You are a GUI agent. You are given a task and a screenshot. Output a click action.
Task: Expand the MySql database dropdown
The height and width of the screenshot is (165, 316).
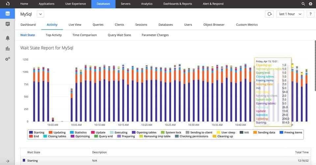(40, 14)
